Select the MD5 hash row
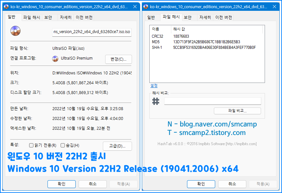Viewport: 282px width, 193px height. point(207,42)
